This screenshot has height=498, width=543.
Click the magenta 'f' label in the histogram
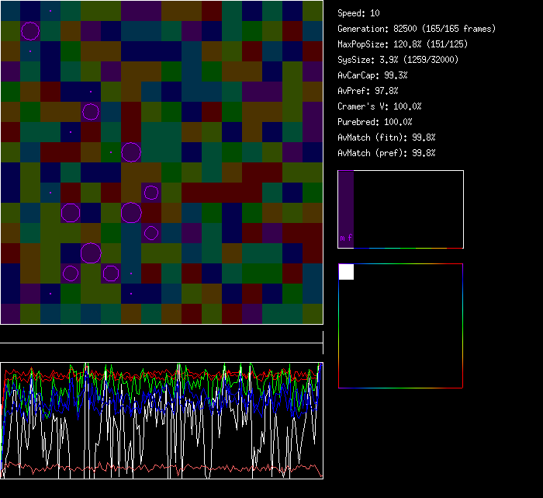pos(350,238)
